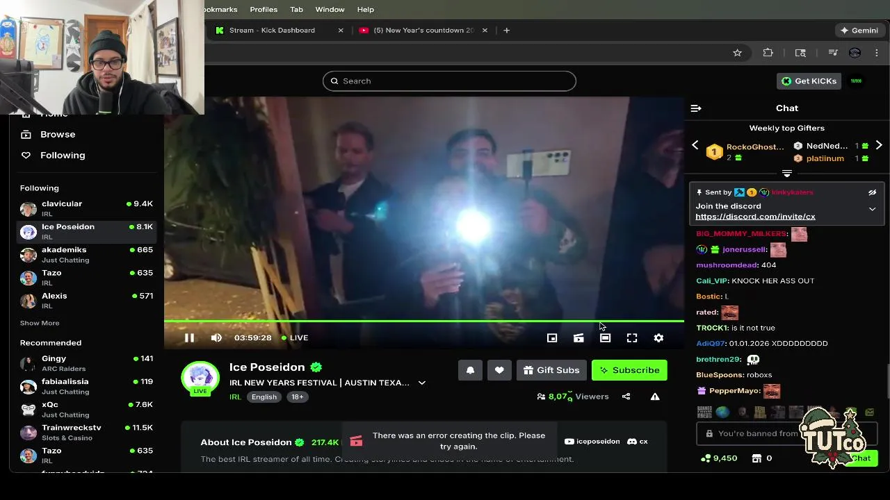The width and height of the screenshot is (890, 500).
Task: Open a new browser tab
Action: pyautogui.click(x=506, y=31)
